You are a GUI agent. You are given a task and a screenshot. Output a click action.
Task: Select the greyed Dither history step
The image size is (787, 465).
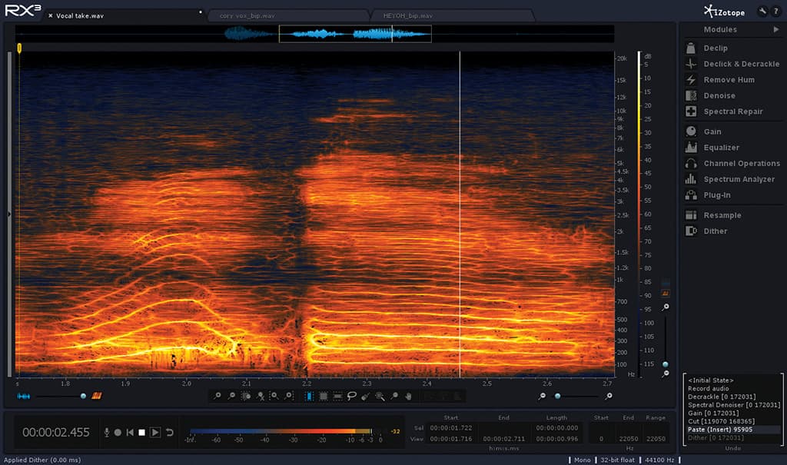tap(716, 438)
